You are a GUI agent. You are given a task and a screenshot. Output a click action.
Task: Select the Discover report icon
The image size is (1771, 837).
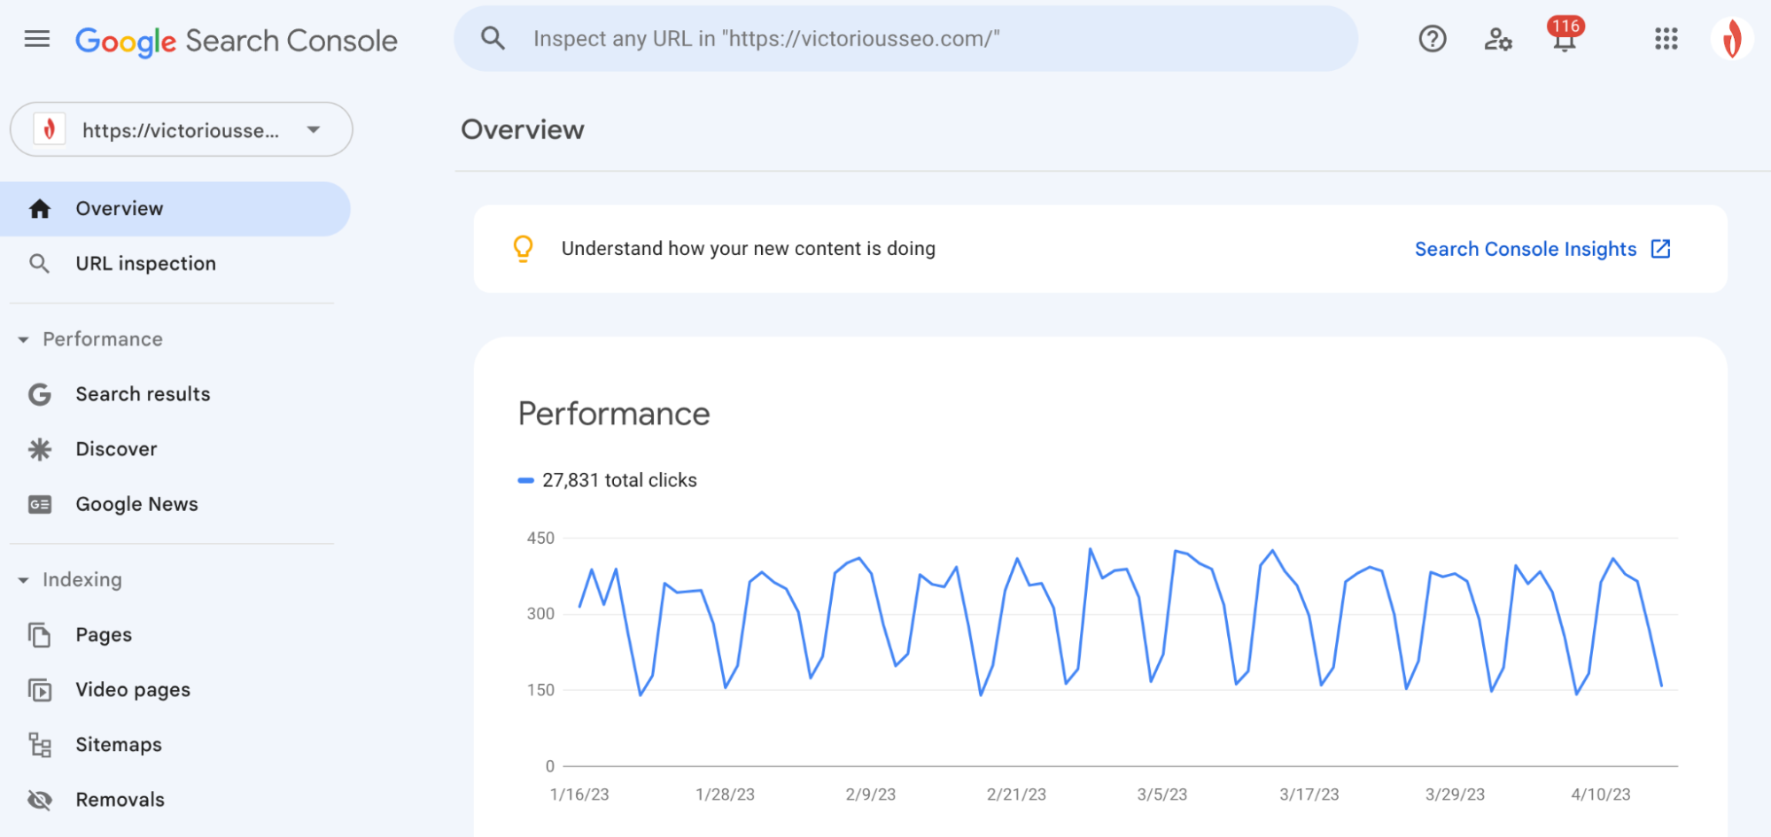coord(40,449)
